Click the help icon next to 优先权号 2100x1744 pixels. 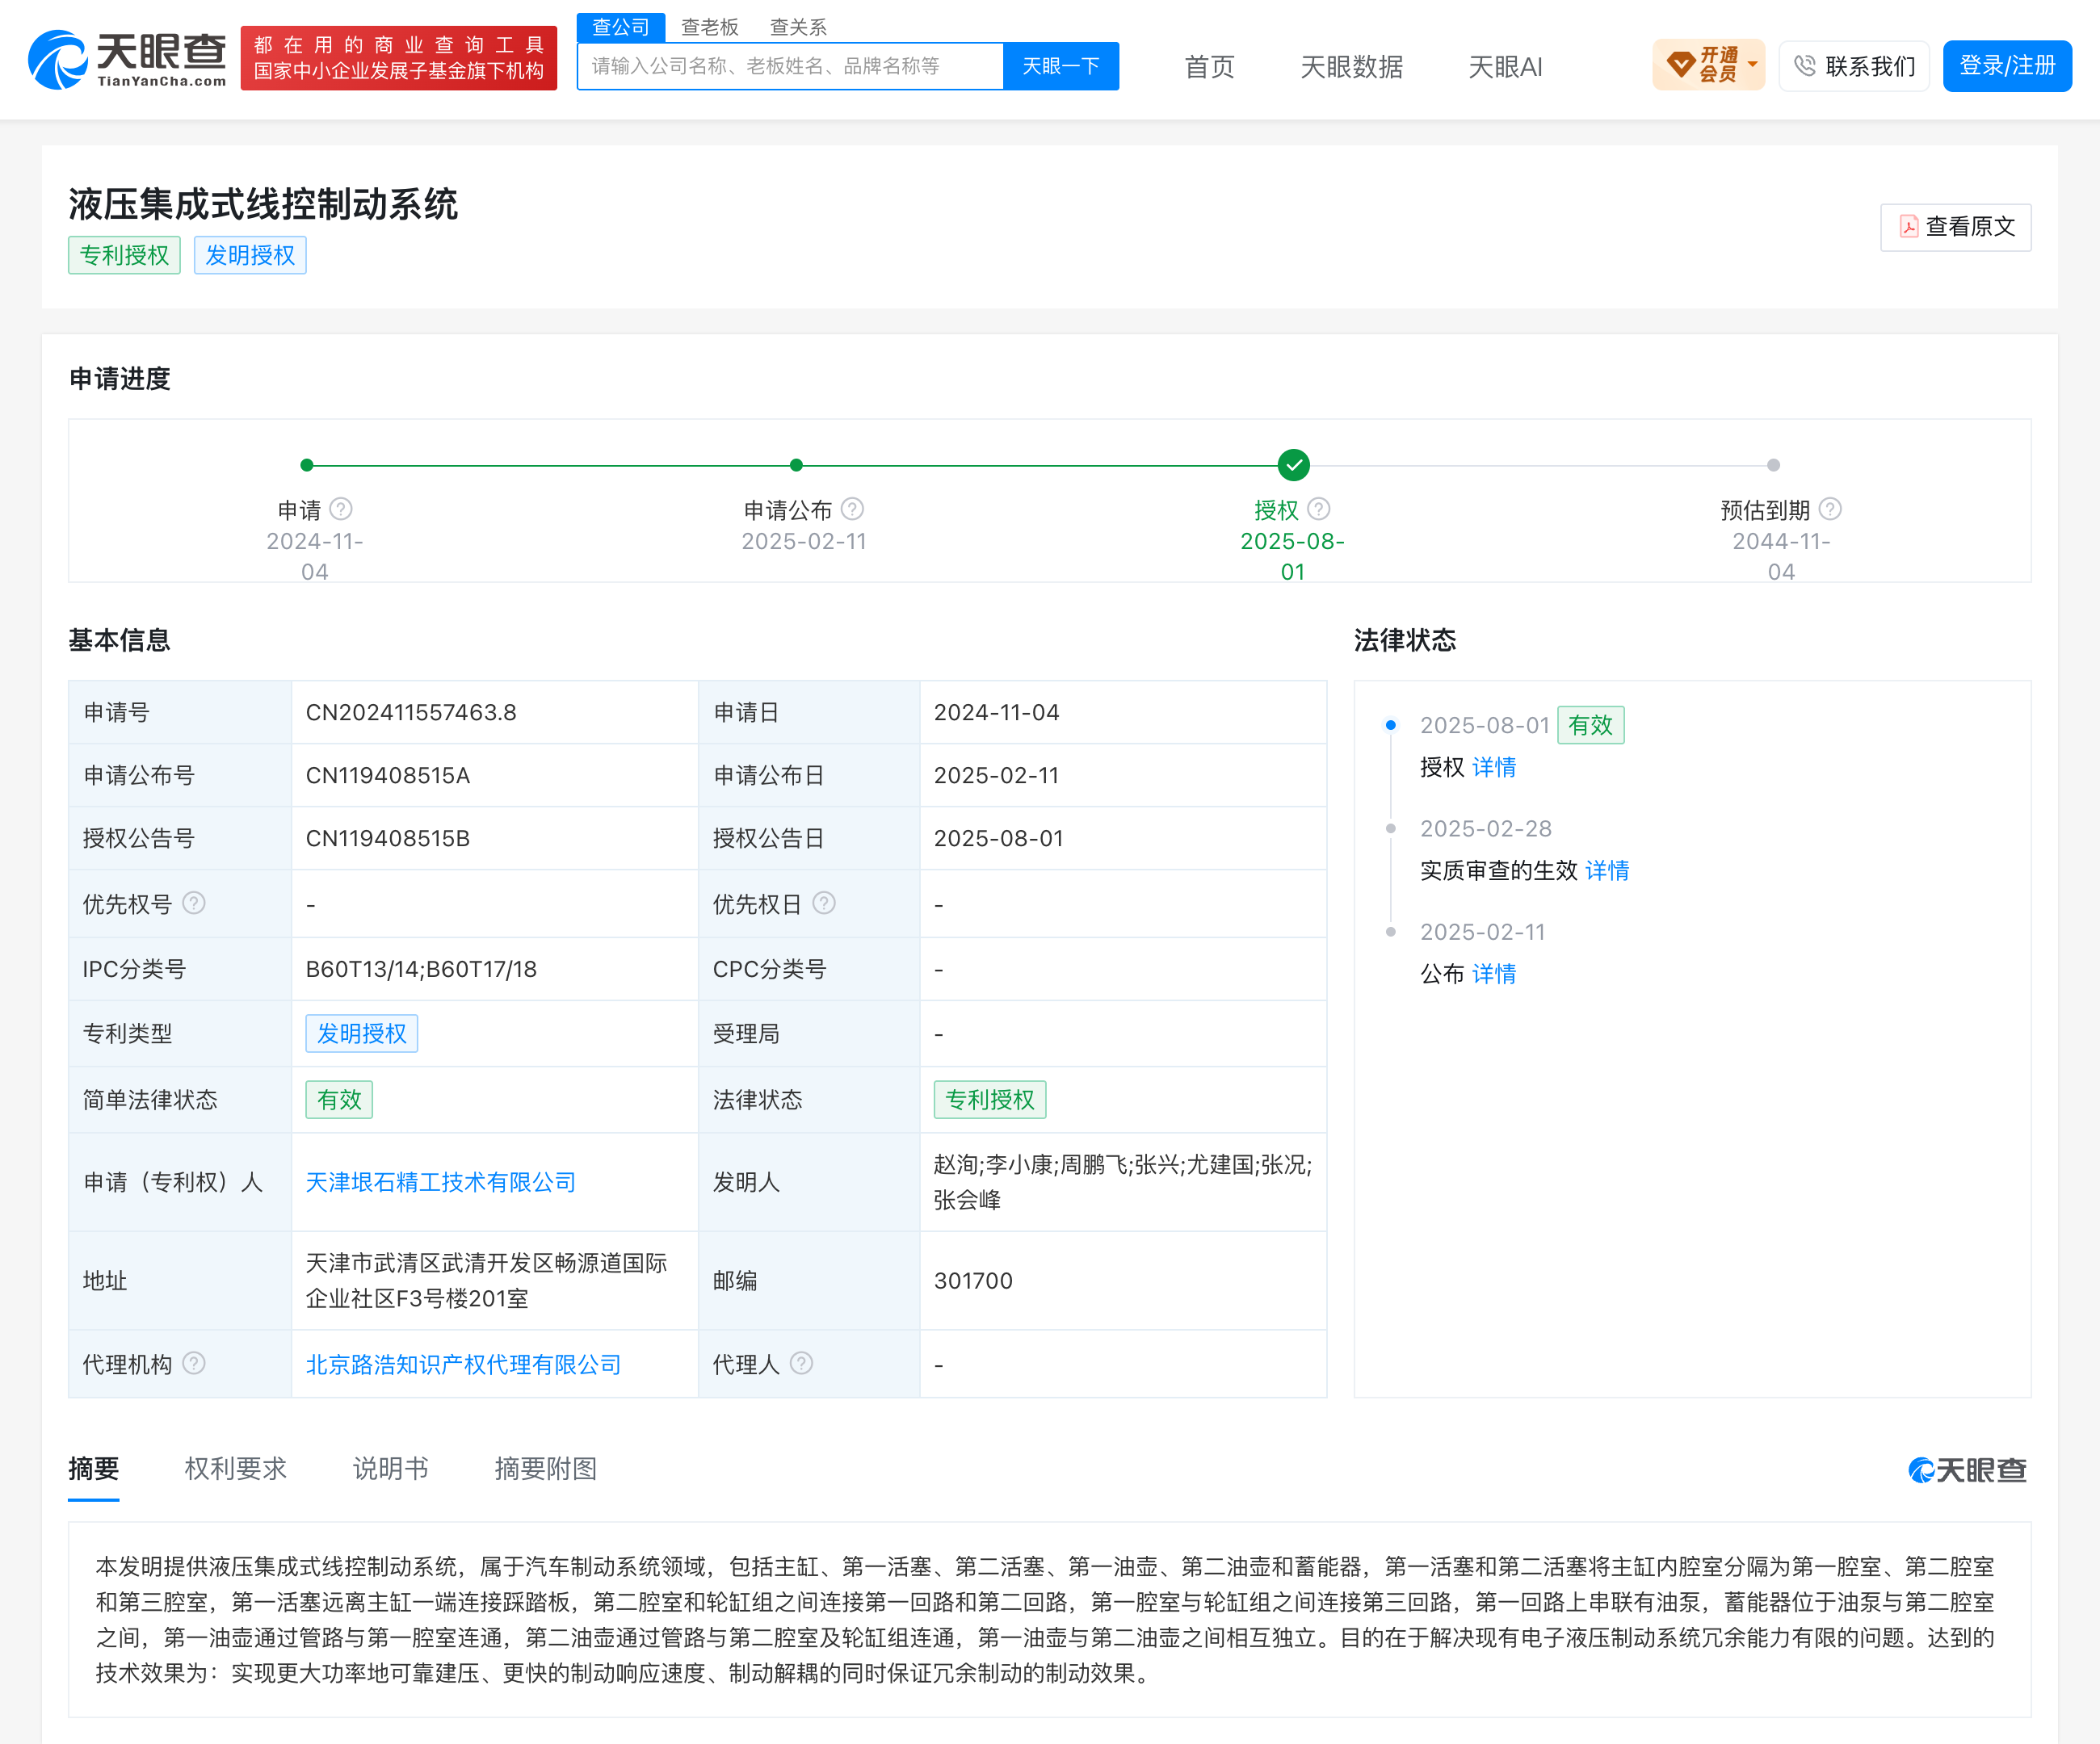[194, 903]
